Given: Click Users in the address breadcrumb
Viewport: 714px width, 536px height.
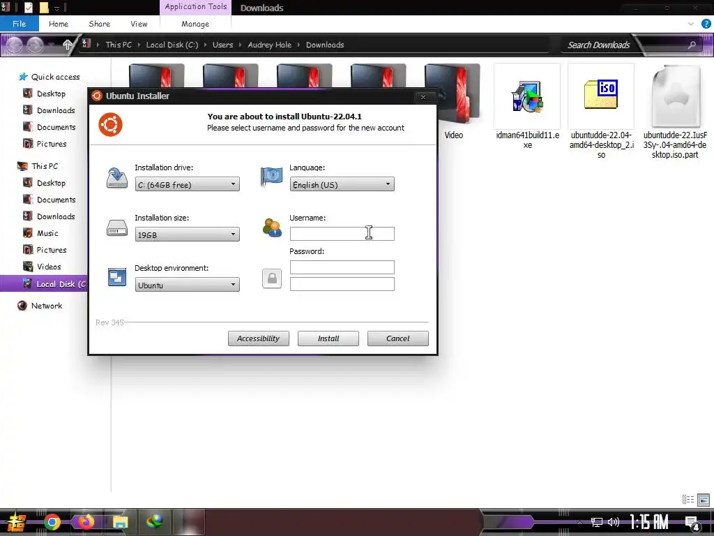Looking at the screenshot, I should 222,45.
